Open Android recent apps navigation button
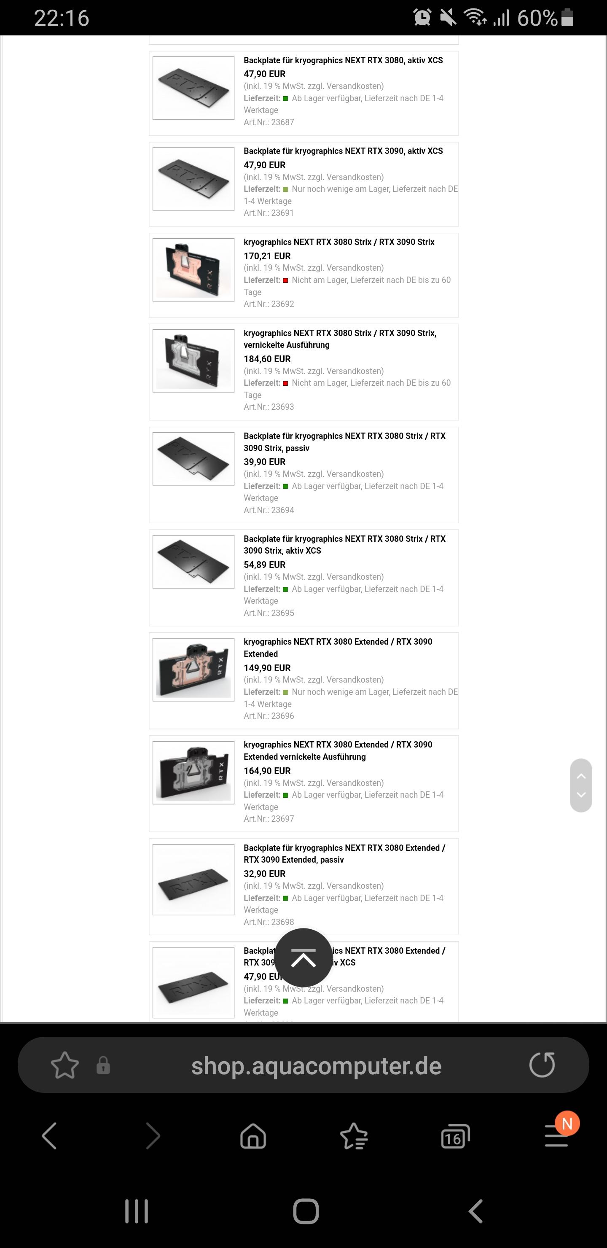The height and width of the screenshot is (1248, 607). [137, 1211]
